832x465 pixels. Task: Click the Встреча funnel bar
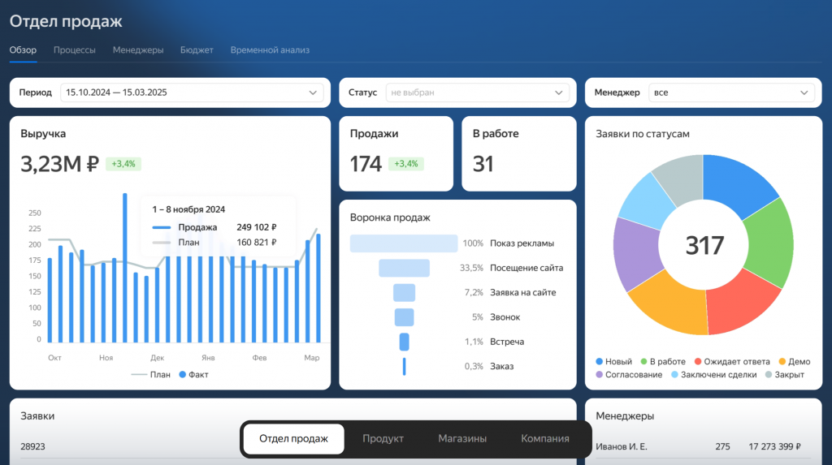click(x=405, y=342)
